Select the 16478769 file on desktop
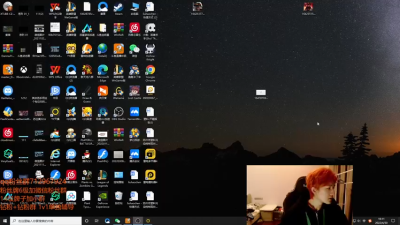This screenshot has width=400, height=225. click(260, 92)
